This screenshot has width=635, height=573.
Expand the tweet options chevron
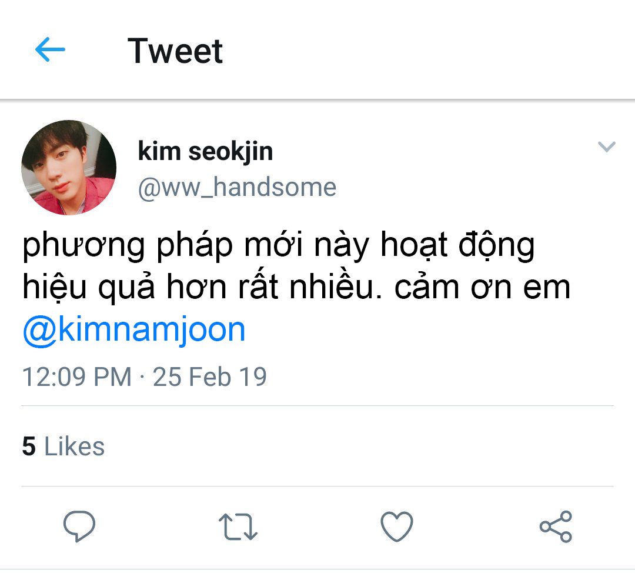607,146
